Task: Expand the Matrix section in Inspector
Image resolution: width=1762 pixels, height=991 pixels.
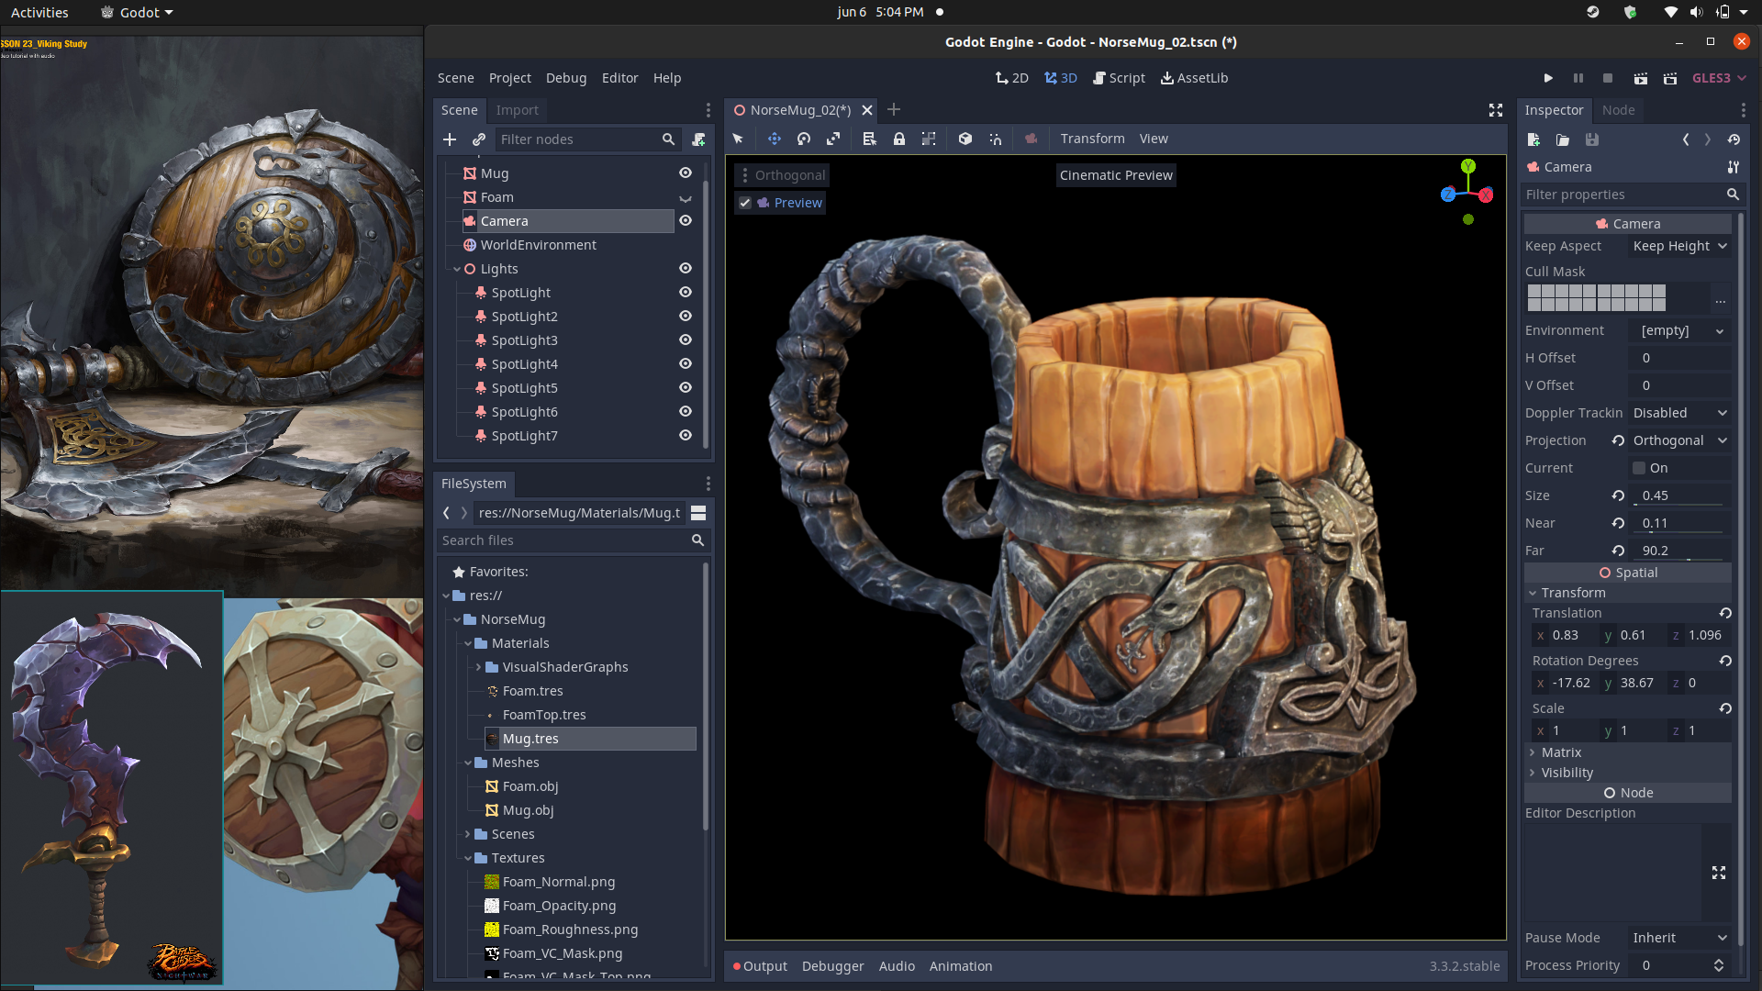Action: click(x=1561, y=752)
